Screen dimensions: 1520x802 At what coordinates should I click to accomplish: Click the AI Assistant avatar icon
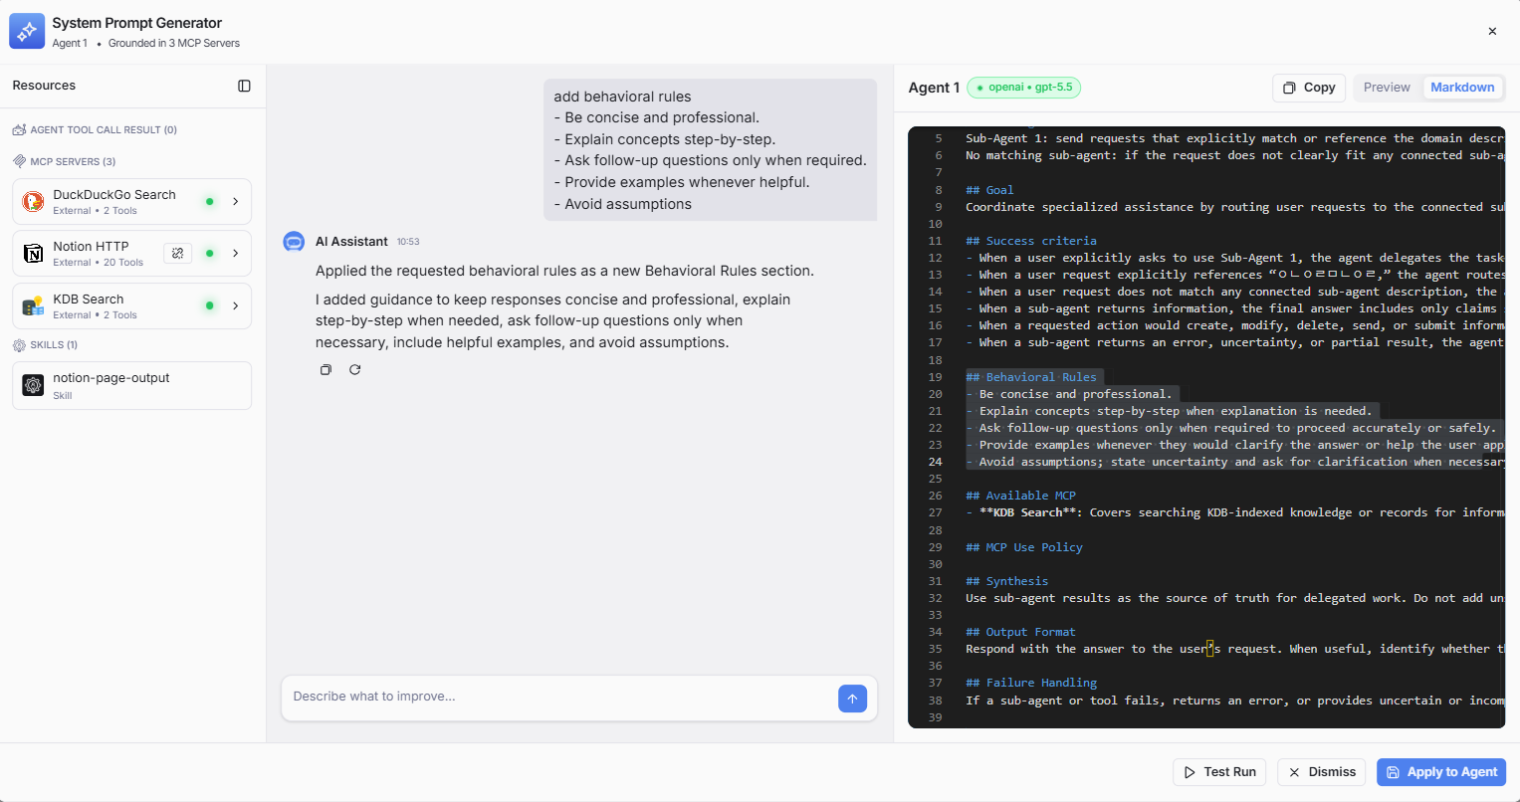pyautogui.click(x=294, y=242)
